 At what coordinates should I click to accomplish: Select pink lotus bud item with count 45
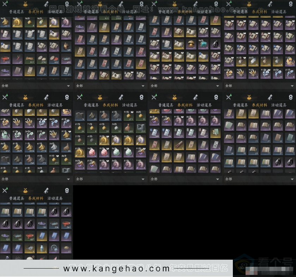tap(102, 152)
